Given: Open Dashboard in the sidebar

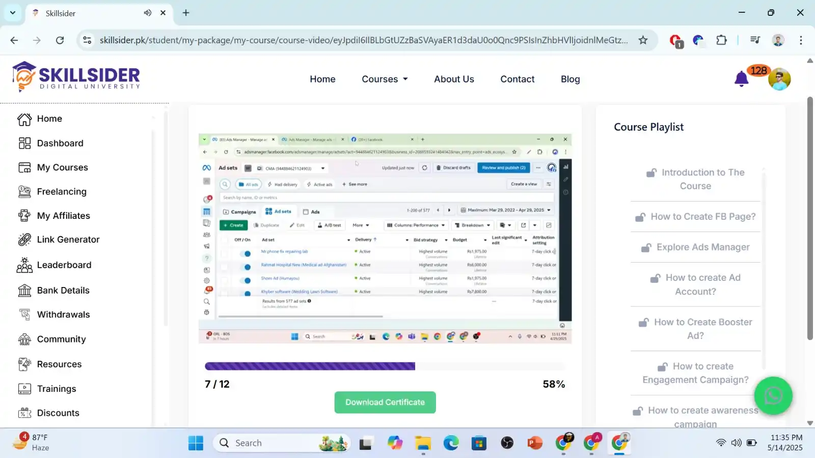Looking at the screenshot, I should 51,143.
